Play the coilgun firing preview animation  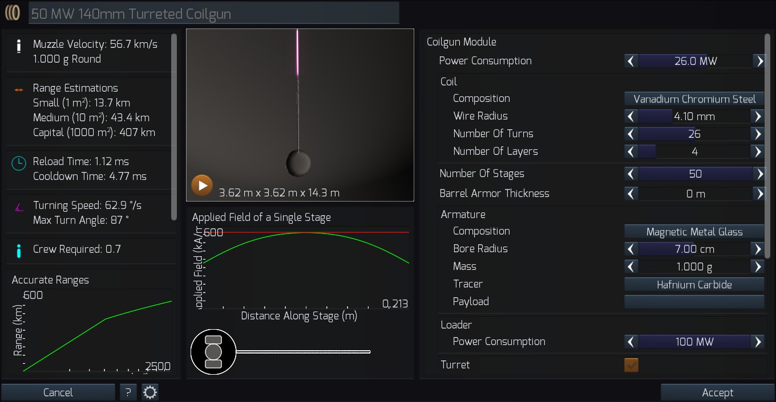(202, 186)
